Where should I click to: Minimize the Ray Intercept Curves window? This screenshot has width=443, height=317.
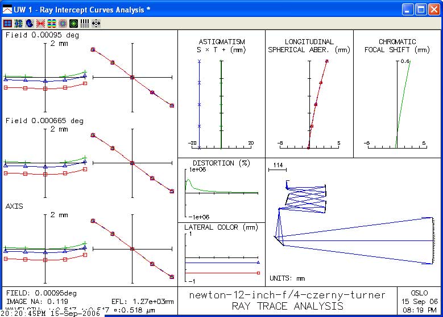408,9
